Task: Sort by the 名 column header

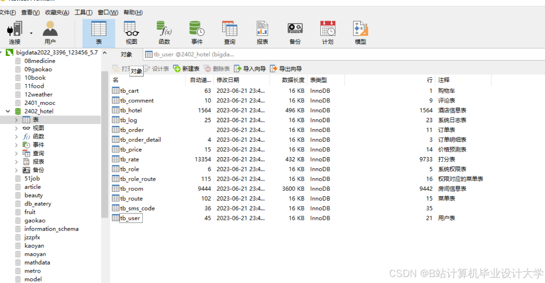Action: 148,80
